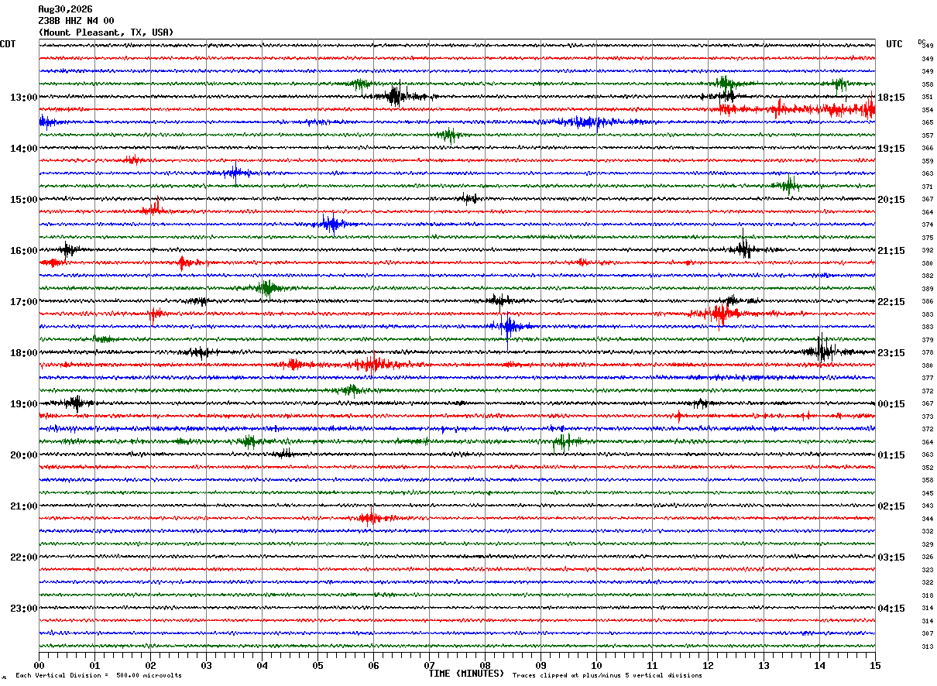
Task: Click the 392 DC offset value
Action: 927,251
